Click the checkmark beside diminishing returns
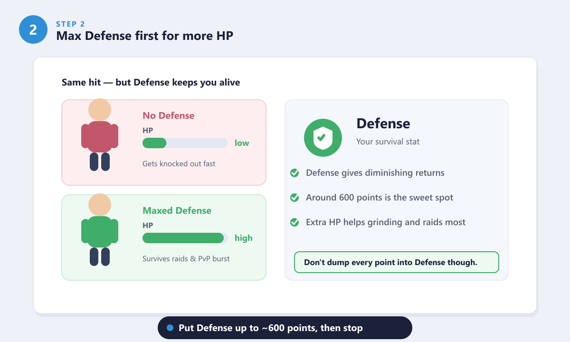 point(294,173)
